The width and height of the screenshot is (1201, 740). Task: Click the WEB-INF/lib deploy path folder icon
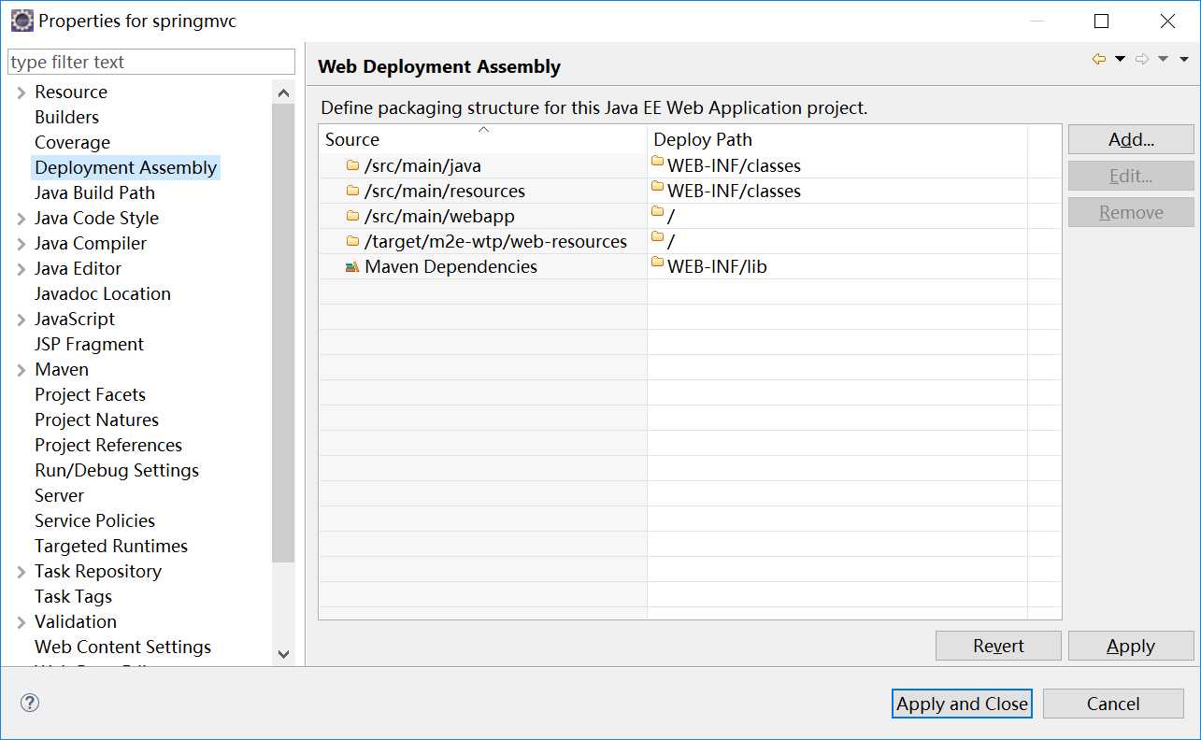658,263
